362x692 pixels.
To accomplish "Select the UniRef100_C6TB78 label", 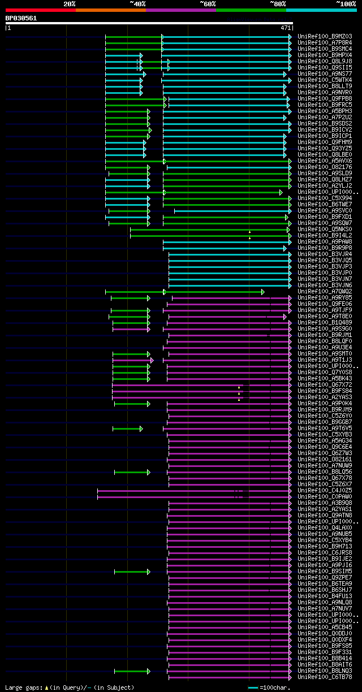I will 325,677.
